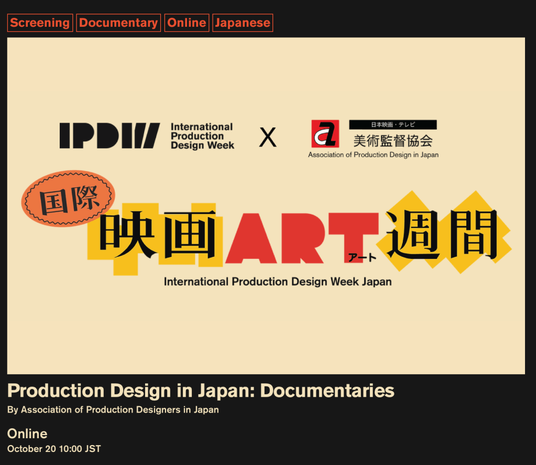Click the small アート katakana label

click(x=363, y=257)
